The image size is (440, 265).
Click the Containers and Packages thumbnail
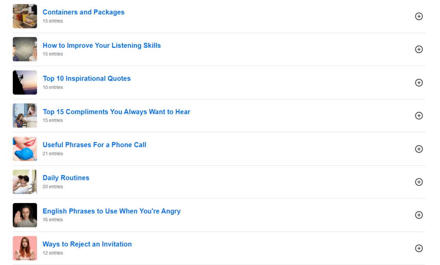point(25,16)
